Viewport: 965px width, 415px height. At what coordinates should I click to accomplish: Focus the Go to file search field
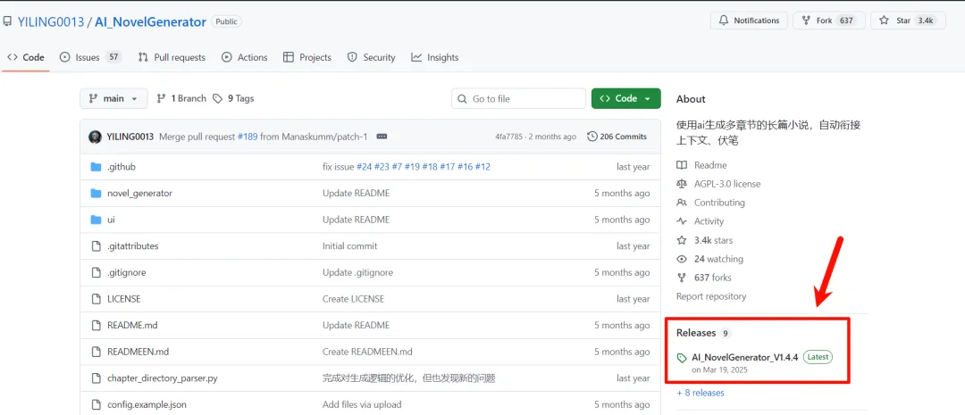coord(519,98)
